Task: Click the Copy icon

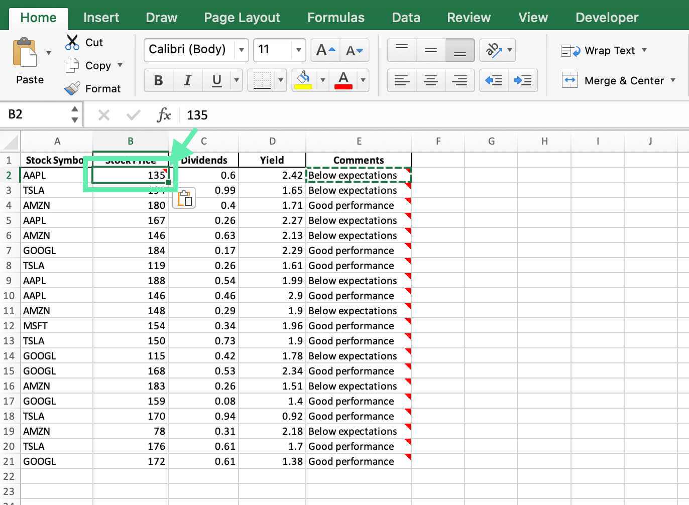Action: point(72,65)
